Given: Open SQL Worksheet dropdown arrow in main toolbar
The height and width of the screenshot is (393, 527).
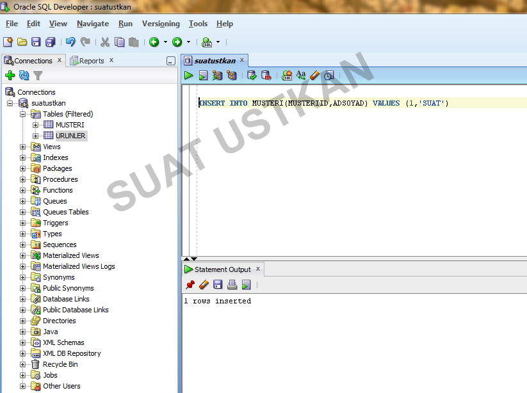Looking at the screenshot, I should (x=218, y=42).
